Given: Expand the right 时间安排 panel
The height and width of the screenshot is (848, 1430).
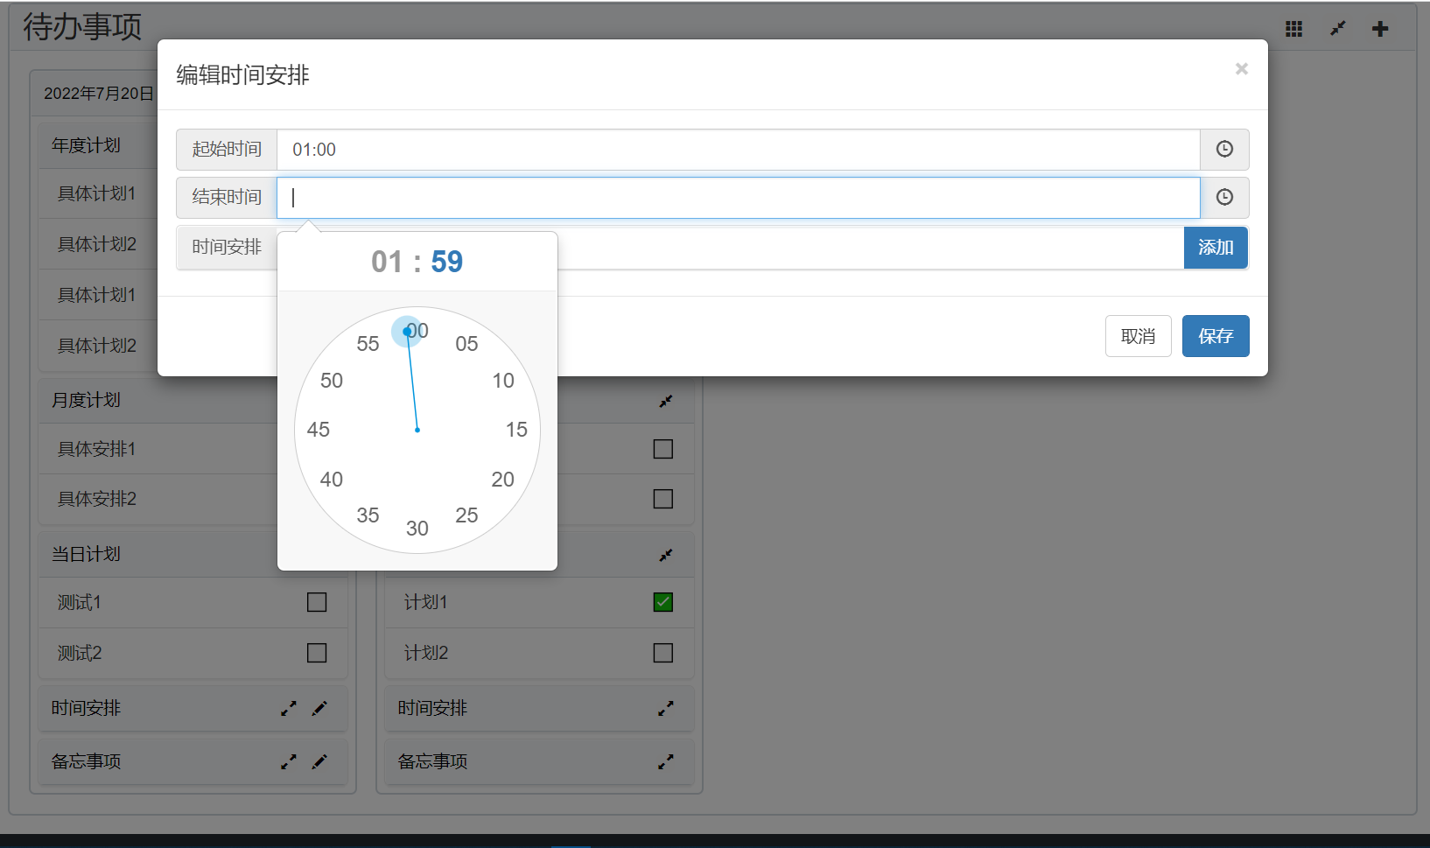Looking at the screenshot, I should coord(666,708).
